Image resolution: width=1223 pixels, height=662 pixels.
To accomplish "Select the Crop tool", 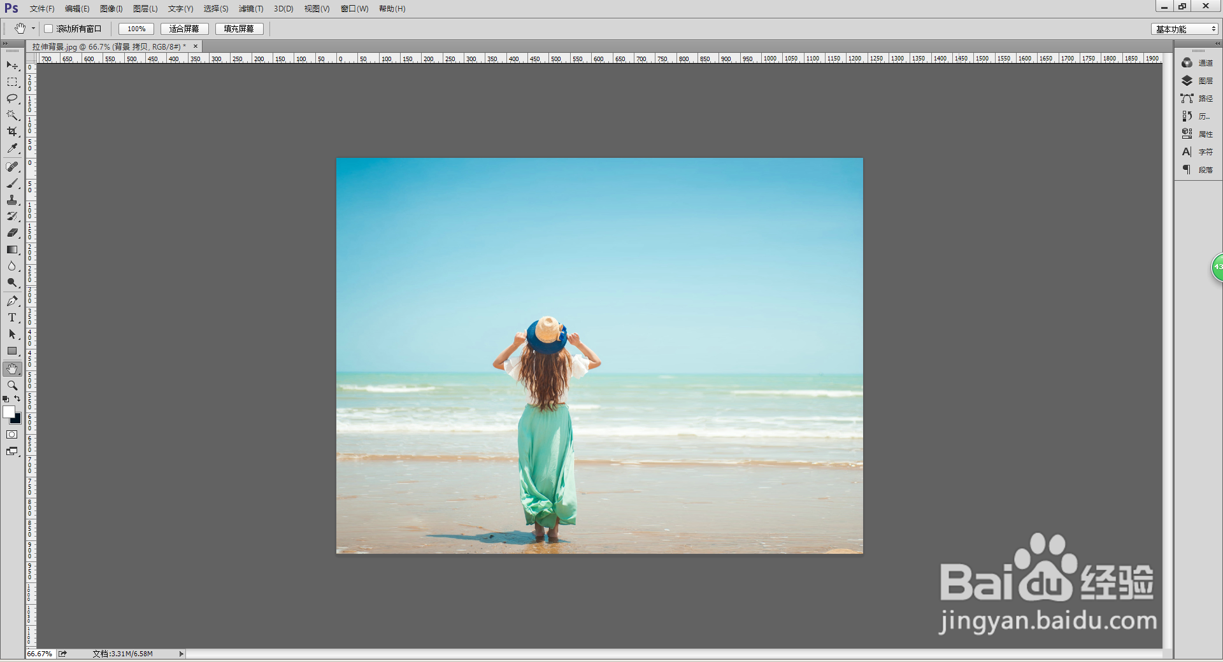I will point(12,132).
